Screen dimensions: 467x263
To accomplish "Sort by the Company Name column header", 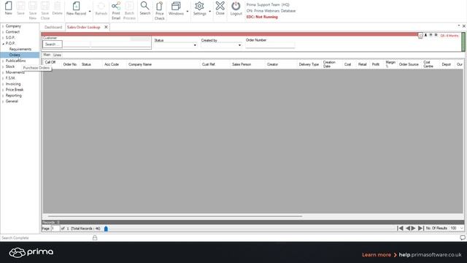I will [x=140, y=64].
